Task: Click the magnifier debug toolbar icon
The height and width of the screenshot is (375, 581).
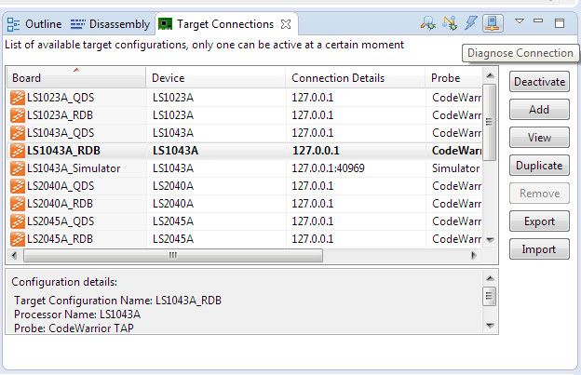Action: tap(427, 23)
